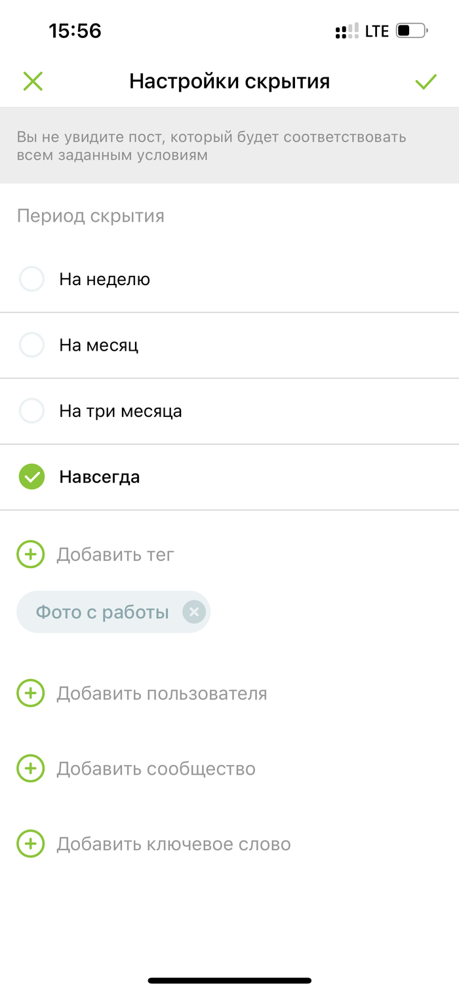
Task: Tap the "Добавить тег" text label
Action: pyautogui.click(x=115, y=555)
